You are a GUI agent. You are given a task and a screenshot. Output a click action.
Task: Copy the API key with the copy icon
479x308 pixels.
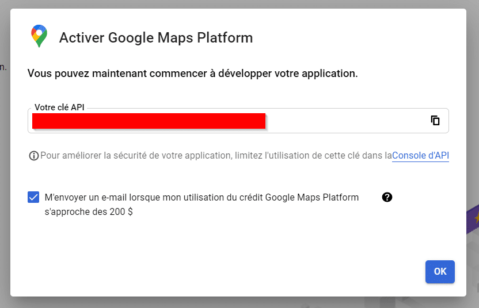(435, 121)
